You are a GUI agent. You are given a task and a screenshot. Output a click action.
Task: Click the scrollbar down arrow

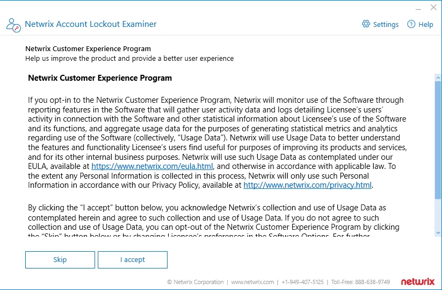pos(438,233)
